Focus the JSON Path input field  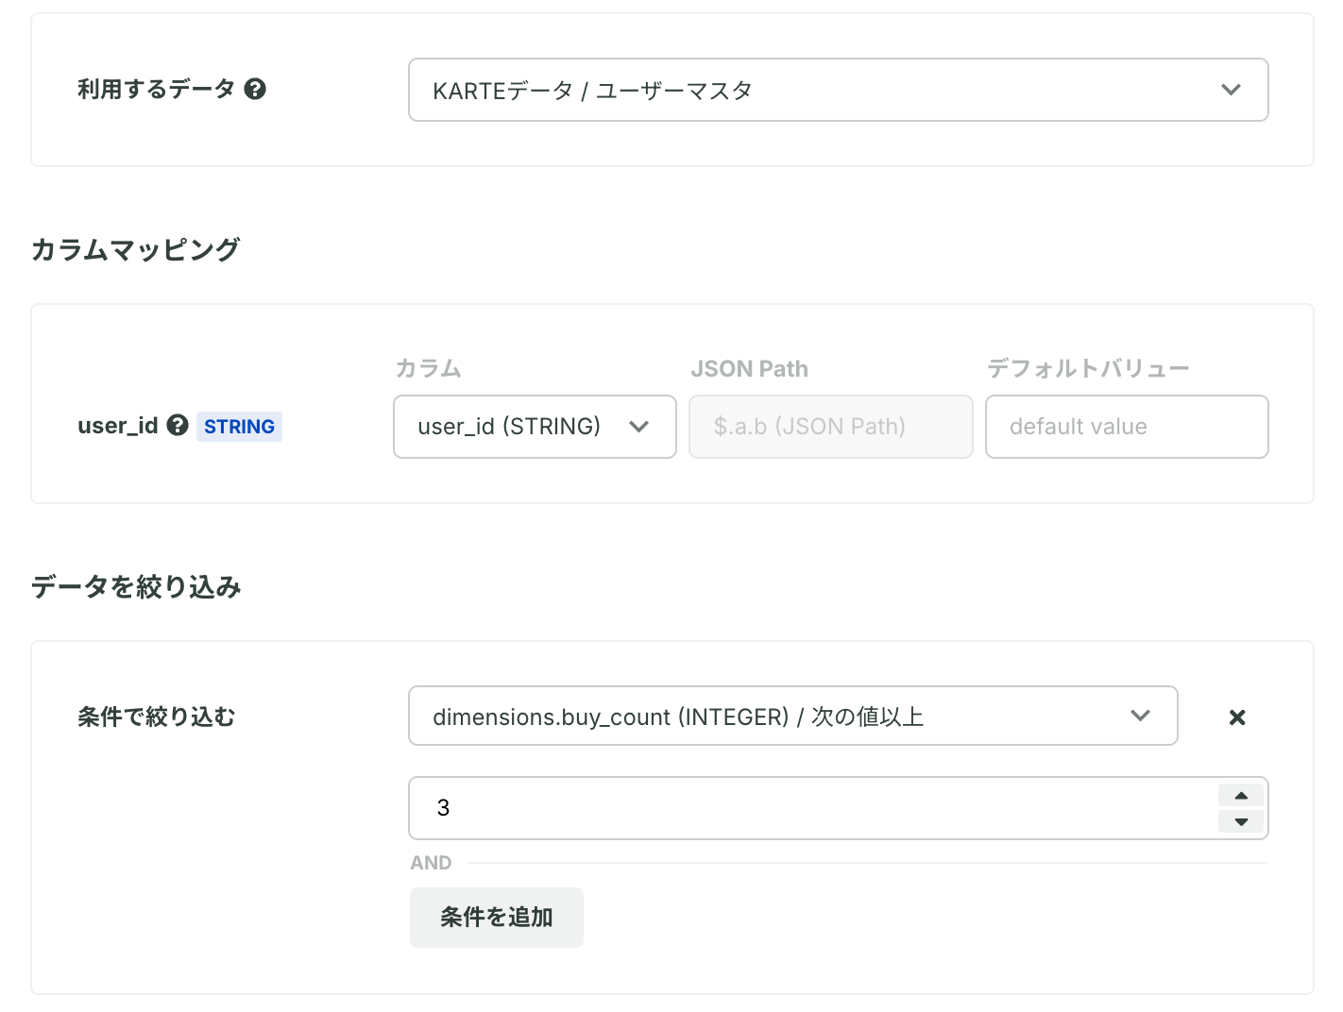coord(831,427)
